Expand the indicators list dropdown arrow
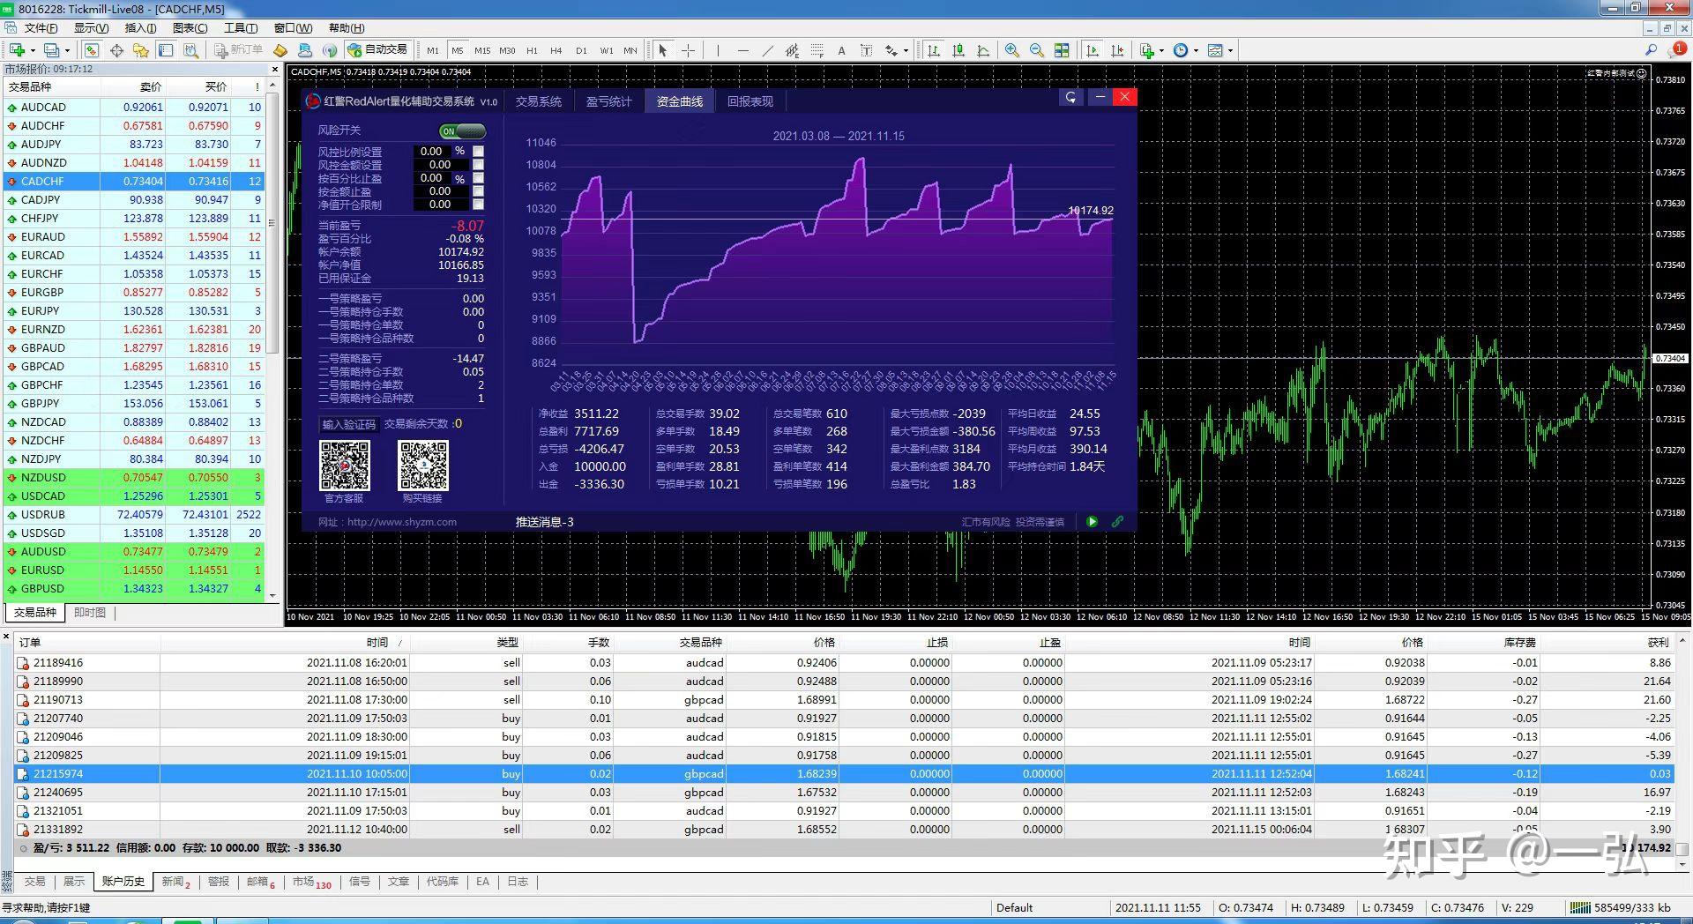 1161,50
